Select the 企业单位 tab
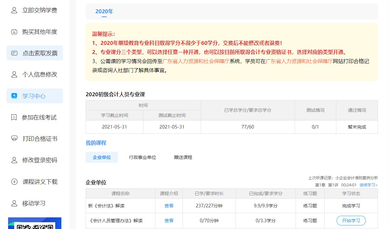388x229 pixels. 101,157
